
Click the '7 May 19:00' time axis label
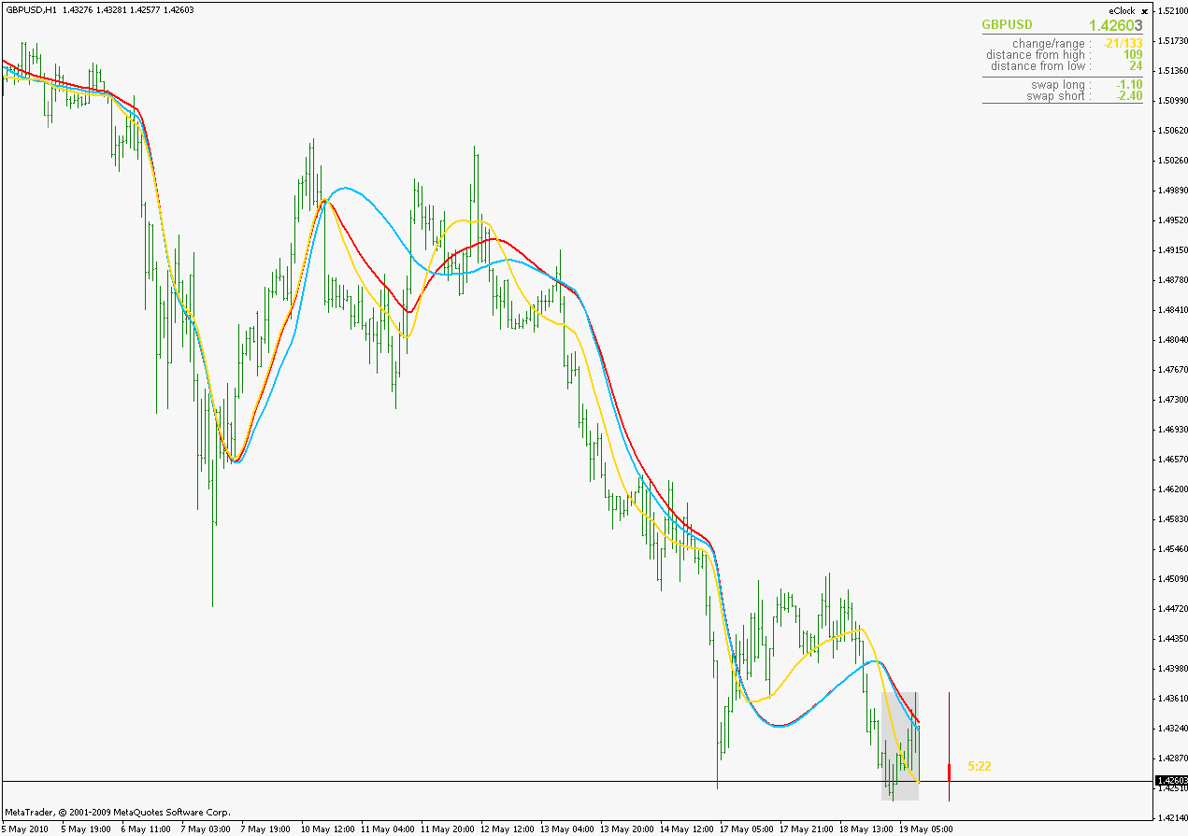(x=265, y=829)
